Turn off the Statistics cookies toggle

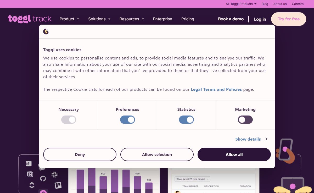point(186,120)
